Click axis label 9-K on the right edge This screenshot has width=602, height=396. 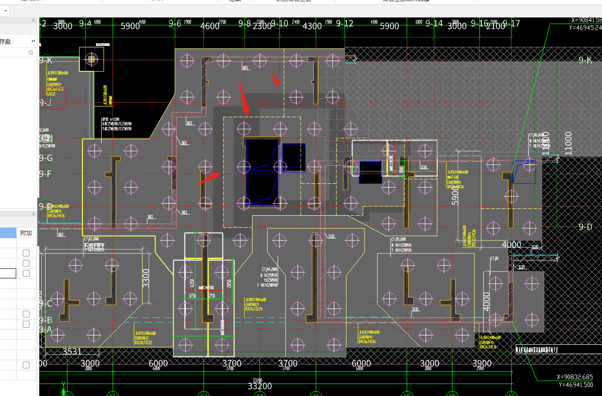click(x=586, y=60)
